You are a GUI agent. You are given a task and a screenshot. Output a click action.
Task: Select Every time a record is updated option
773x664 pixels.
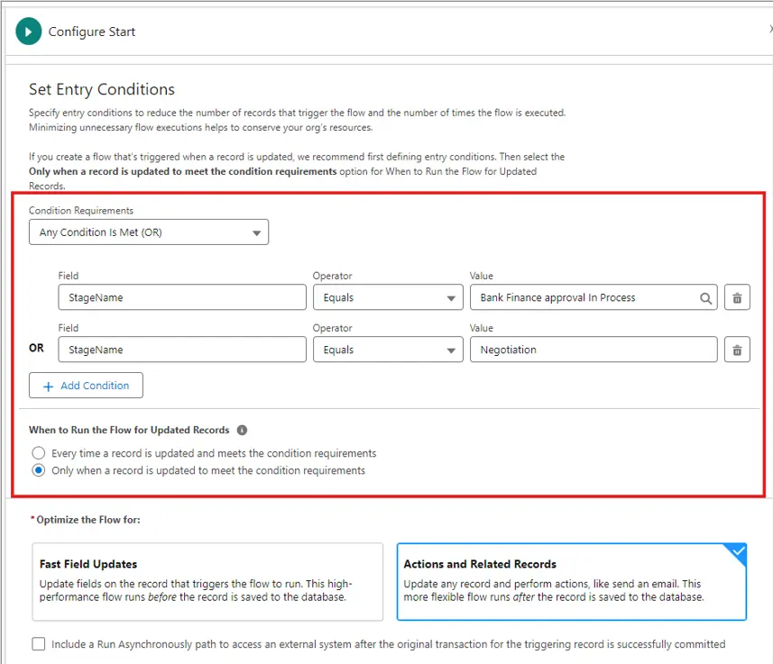point(38,453)
